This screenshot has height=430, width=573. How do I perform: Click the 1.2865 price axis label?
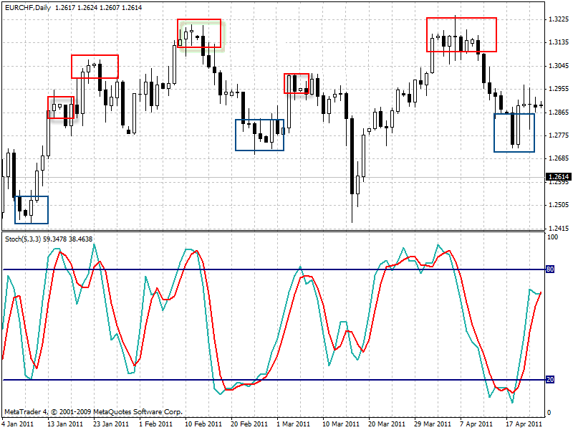(x=559, y=113)
